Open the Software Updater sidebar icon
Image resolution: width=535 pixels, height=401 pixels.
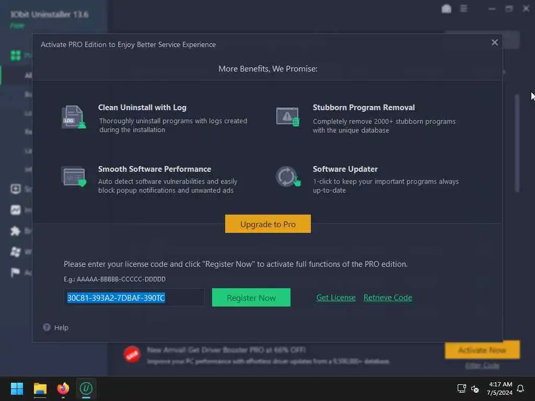pyautogui.click(x=16, y=188)
